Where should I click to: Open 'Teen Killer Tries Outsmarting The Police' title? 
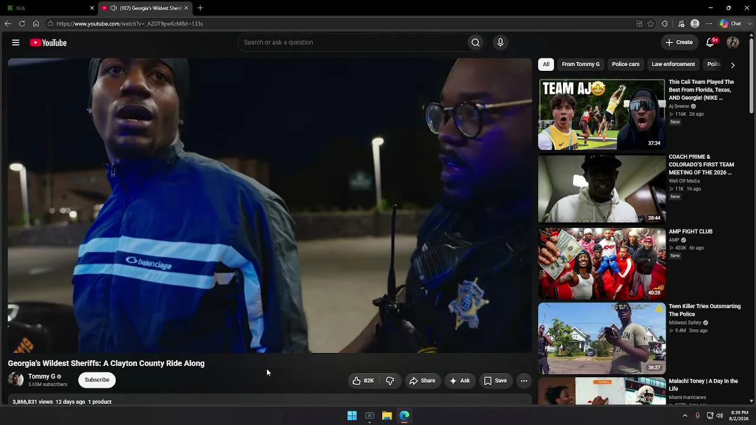(705, 310)
